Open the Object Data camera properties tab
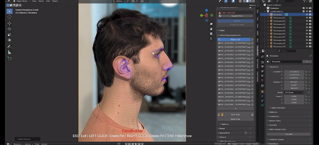 click(262, 105)
